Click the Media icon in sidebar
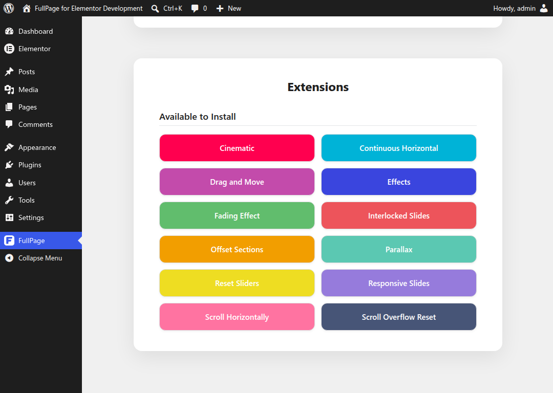553x393 pixels. [x=9, y=90]
